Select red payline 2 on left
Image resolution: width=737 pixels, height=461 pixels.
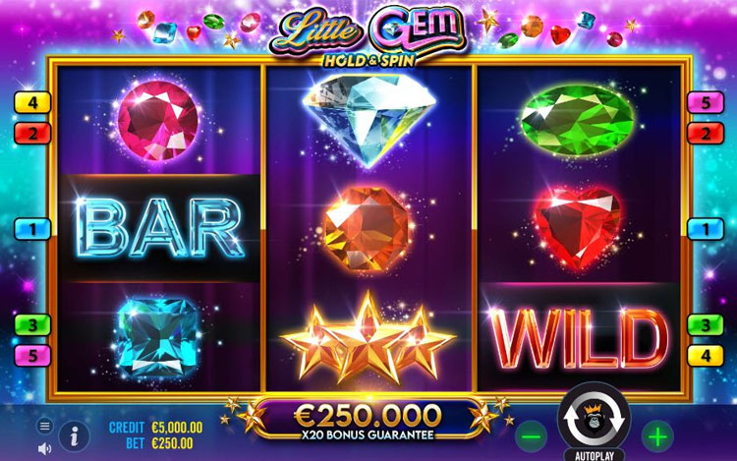pyautogui.click(x=32, y=134)
